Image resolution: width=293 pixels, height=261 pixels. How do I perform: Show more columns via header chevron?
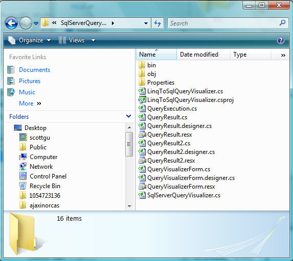283,55
